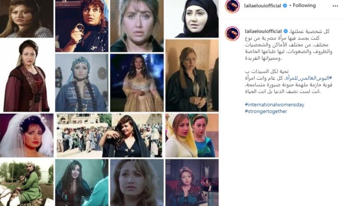Viewport: 342px width, 206px height.
Task: Select the two women in yellow scarf photo
Action: coord(192,135)
